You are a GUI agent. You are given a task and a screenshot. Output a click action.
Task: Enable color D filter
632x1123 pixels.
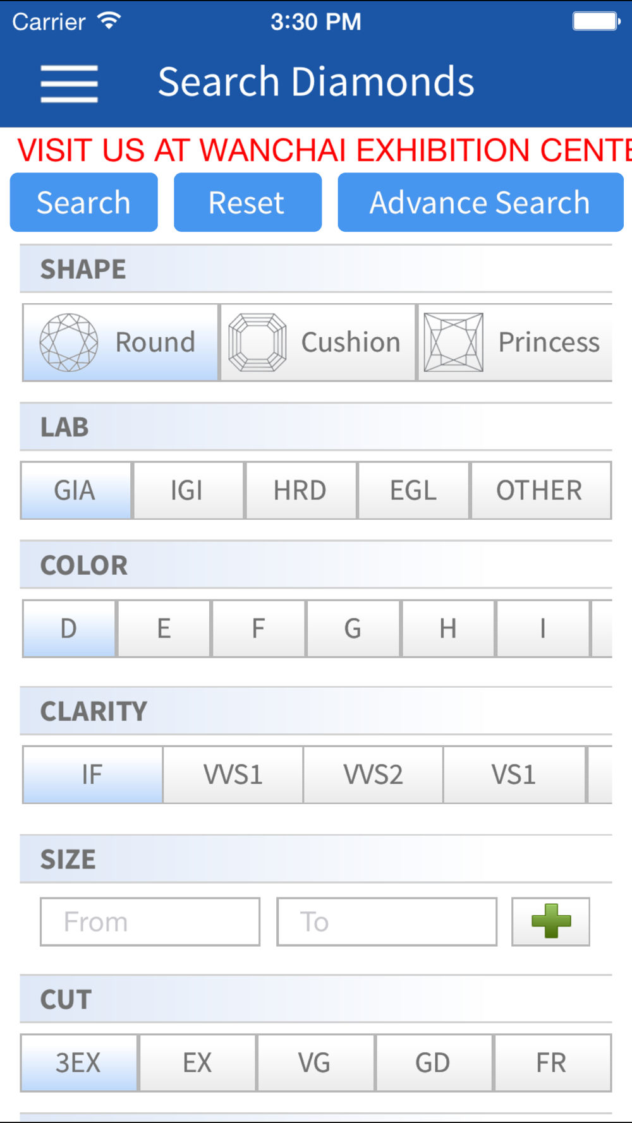69,628
